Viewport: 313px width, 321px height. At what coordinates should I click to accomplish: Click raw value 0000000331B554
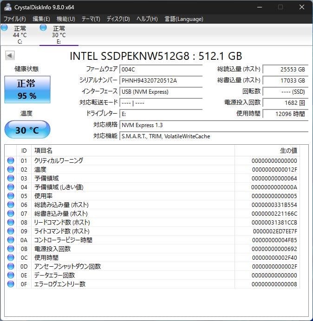point(274,205)
